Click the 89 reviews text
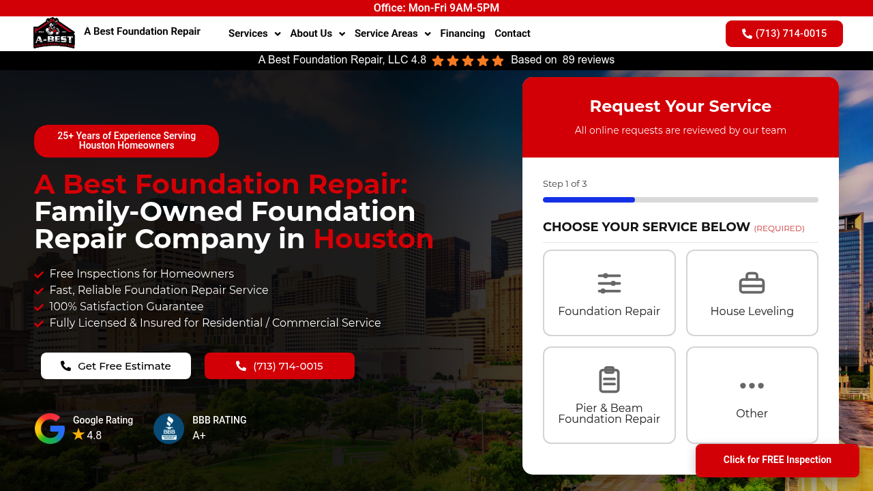873x491 pixels. pyautogui.click(x=589, y=60)
